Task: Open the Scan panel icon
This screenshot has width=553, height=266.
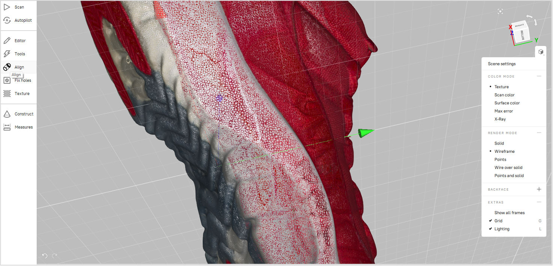Action: (x=7, y=7)
